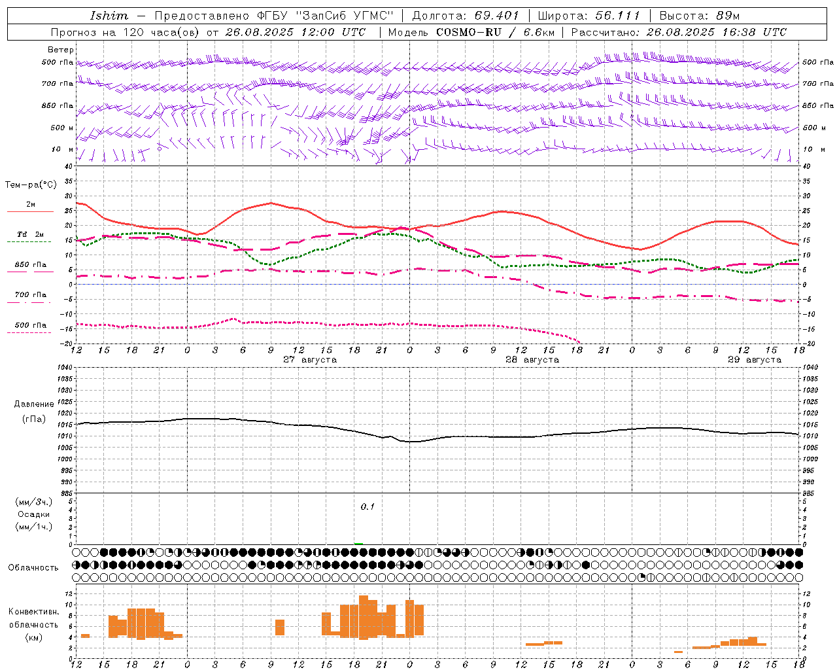Click the 29 августа date label

point(755,360)
